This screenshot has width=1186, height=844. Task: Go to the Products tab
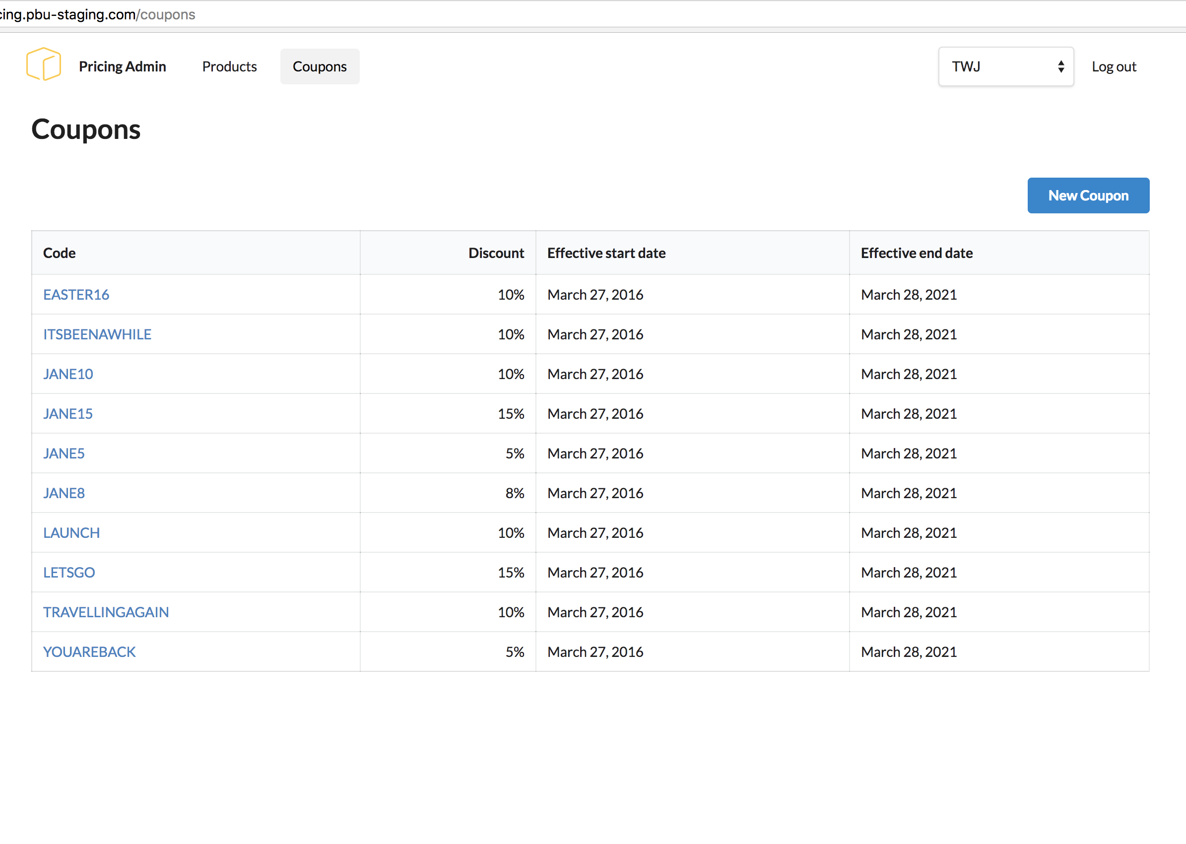pyautogui.click(x=229, y=66)
